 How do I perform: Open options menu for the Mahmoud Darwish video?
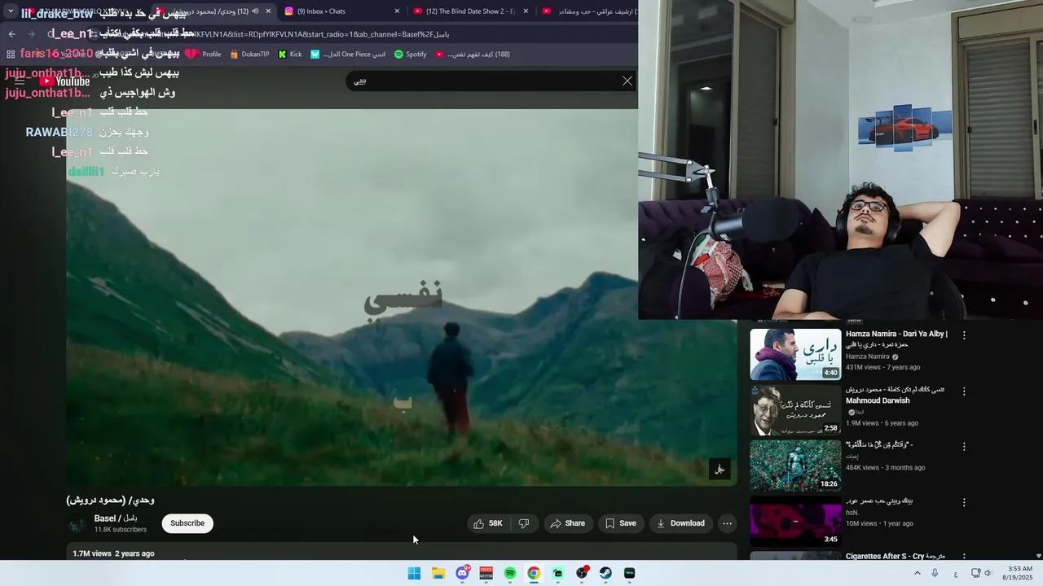tap(964, 391)
